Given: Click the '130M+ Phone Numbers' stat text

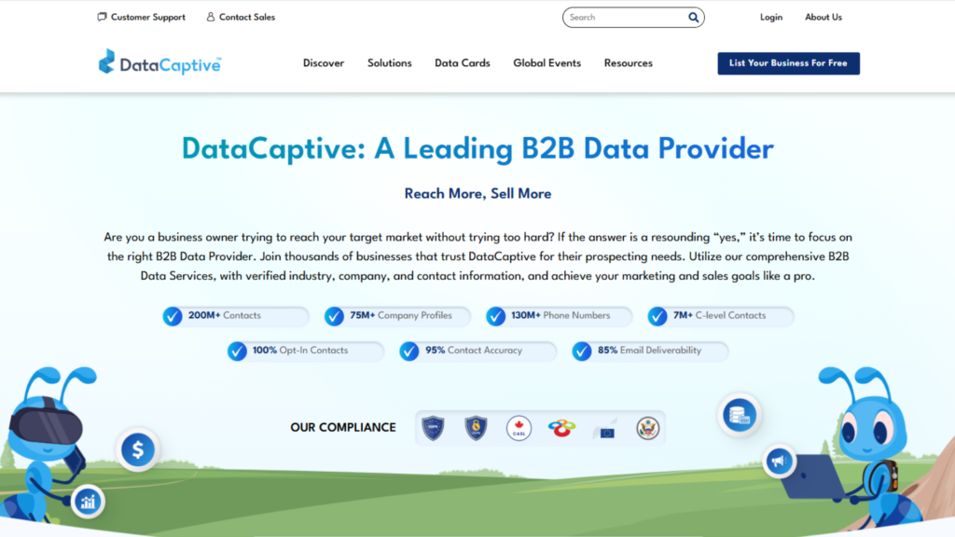Looking at the screenshot, I should point(561,315).
